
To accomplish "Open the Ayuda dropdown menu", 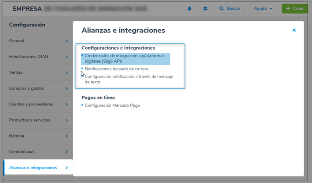I will (x=263, y=8).
